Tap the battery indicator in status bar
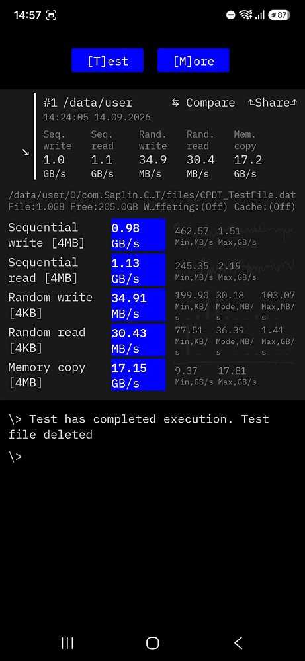The image size is (305, 661). coord(279,15)
